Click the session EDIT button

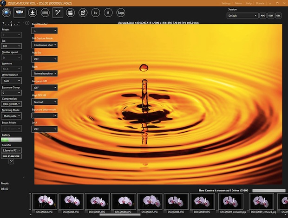[271, 16]
